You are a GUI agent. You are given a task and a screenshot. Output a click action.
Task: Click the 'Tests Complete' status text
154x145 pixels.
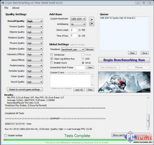[77, 136]
